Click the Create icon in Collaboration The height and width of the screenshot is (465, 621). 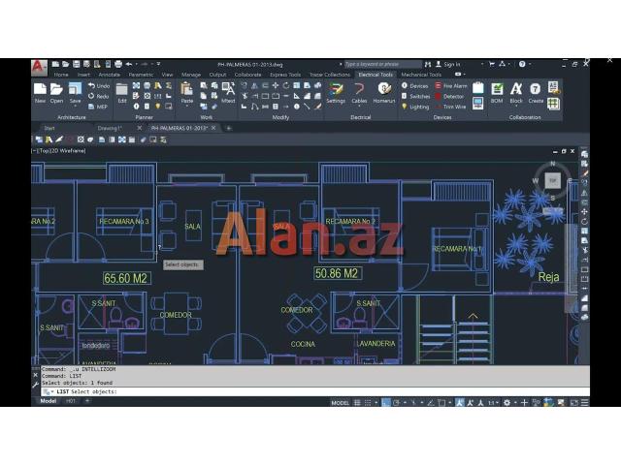click(536, 89)
